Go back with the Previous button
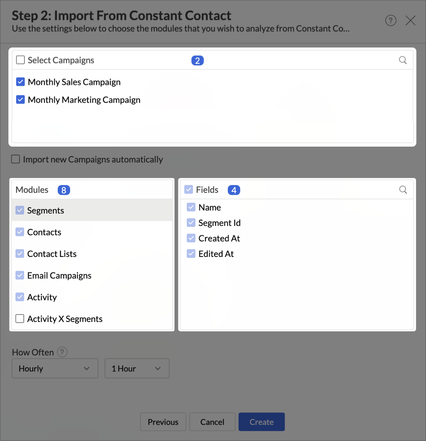426x441 pixels. click(163, 422)
